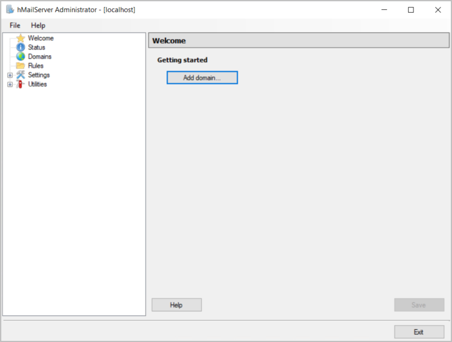The width and height of the screenshot is (452, 342).
Task: Close the hMailServer Administrator window
Action: 438,10
